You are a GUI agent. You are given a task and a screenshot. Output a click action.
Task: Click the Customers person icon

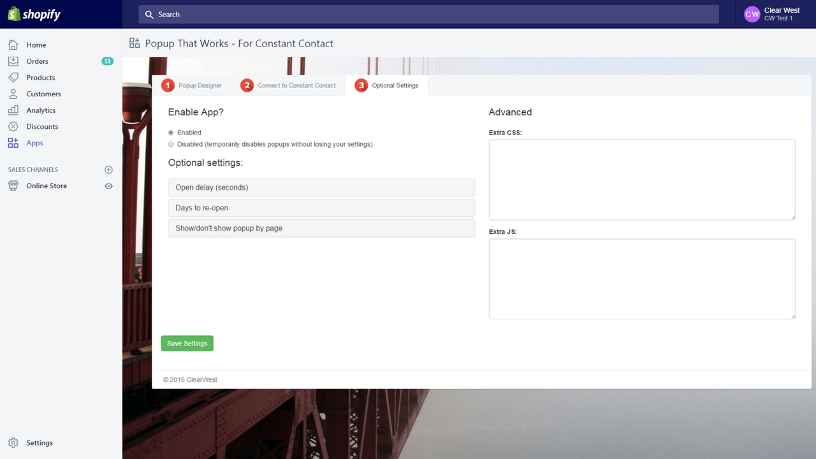[13, 94]
